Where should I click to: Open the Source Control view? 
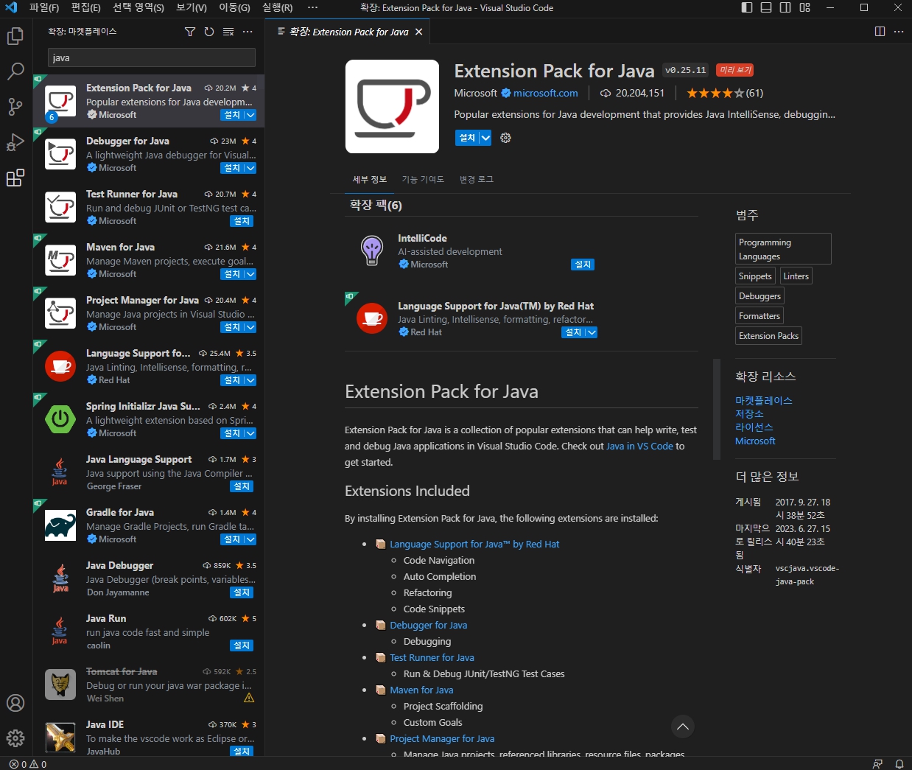pos(15,107)
